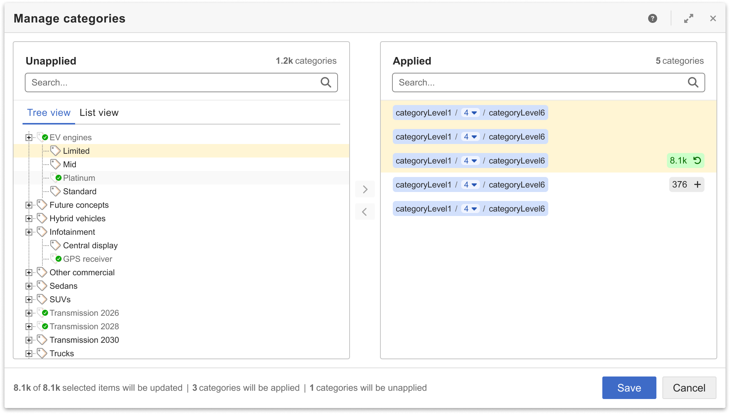Click the plus icon on the 376 category row
The width and height of the screenshot is (730, 414).
coord(698,184)
